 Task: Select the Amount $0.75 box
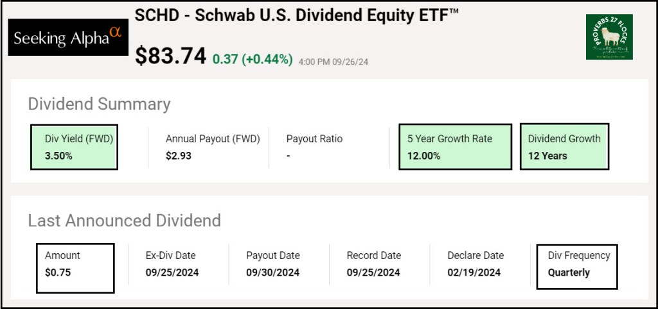pyautogui.click(x=75, y=268)
